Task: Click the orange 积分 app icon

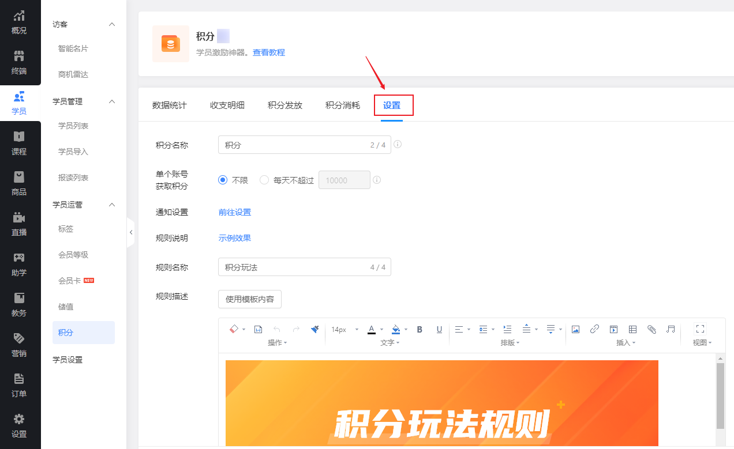Action: [x=171, y=44]
